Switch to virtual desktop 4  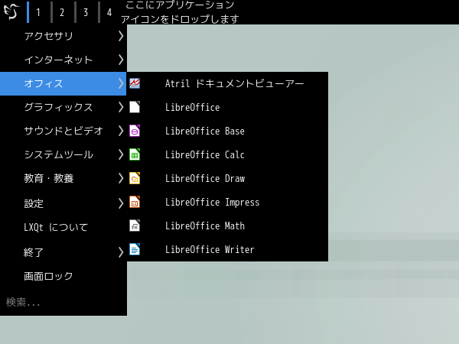click(x=109, y=12)
